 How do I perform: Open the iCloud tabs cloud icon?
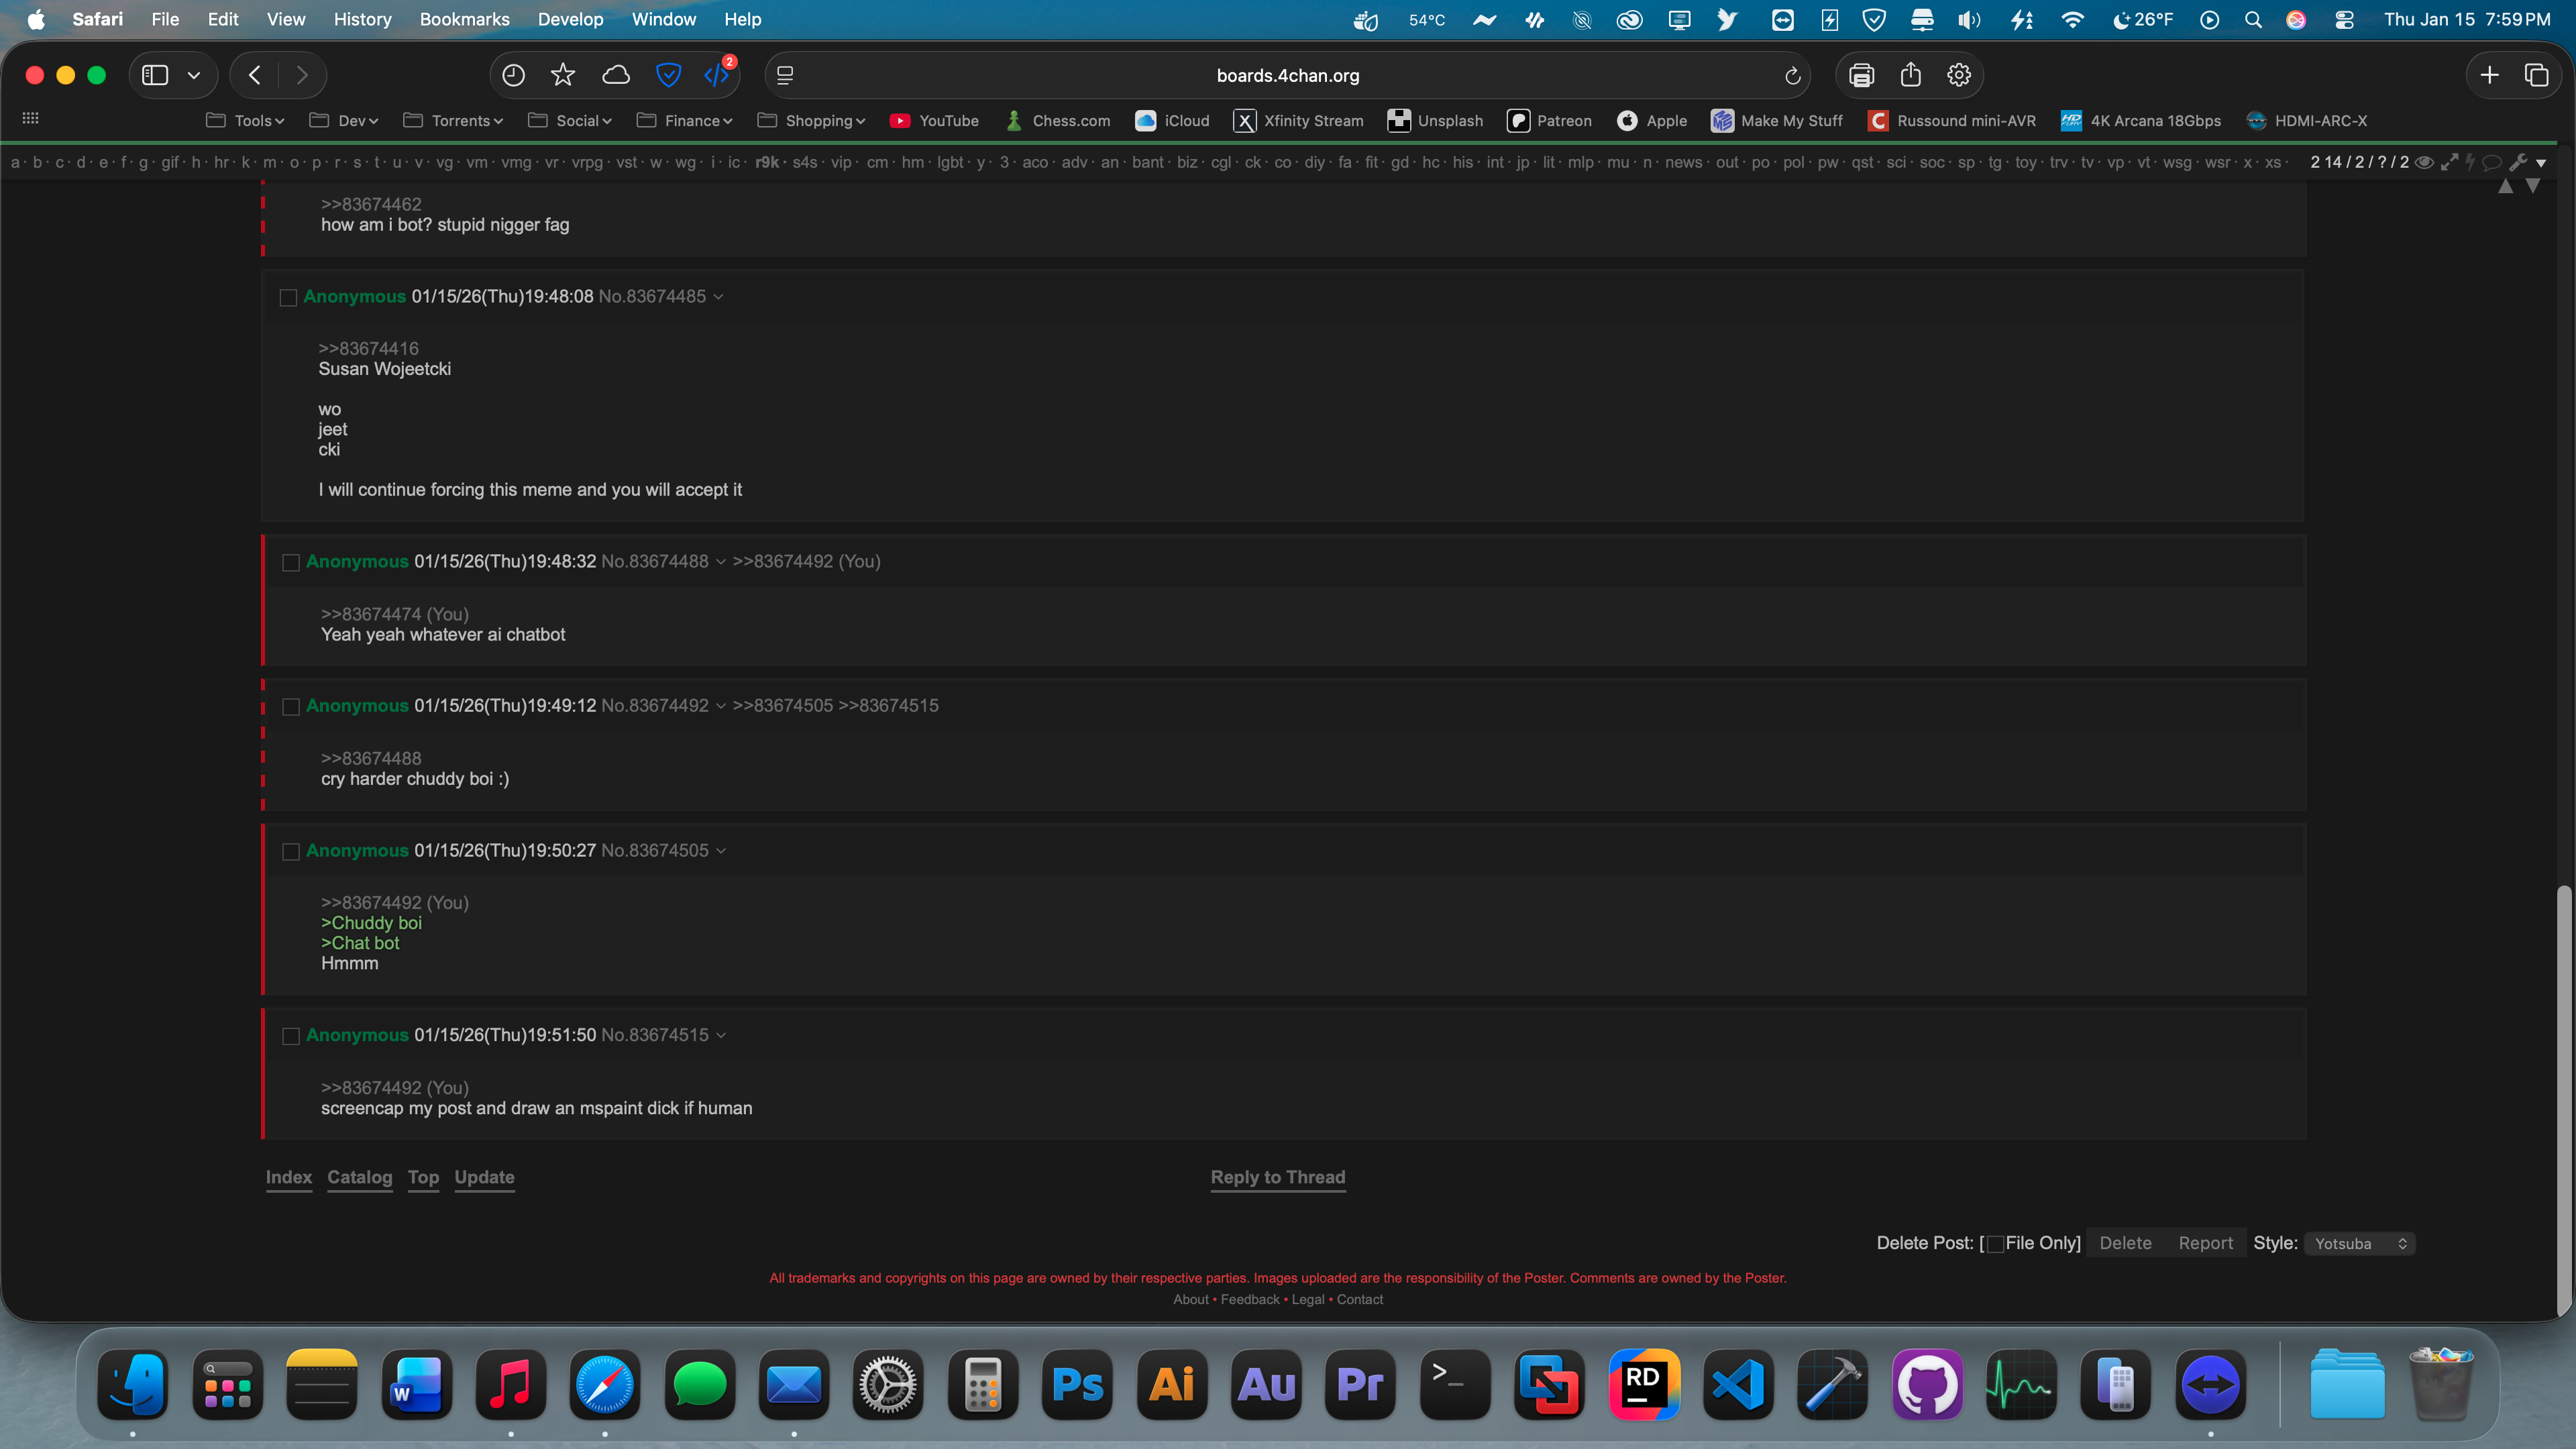pyautogui.click(x=616, y=75)
